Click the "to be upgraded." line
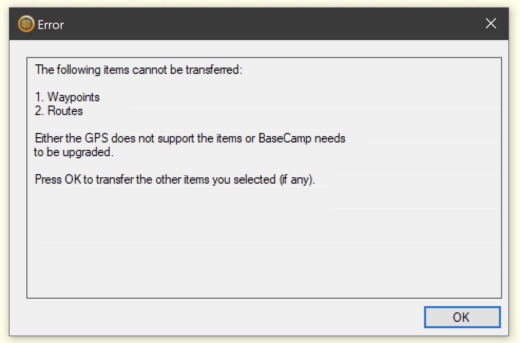The width and height of the screenshot is (520, 343). (x=73, y=153)
